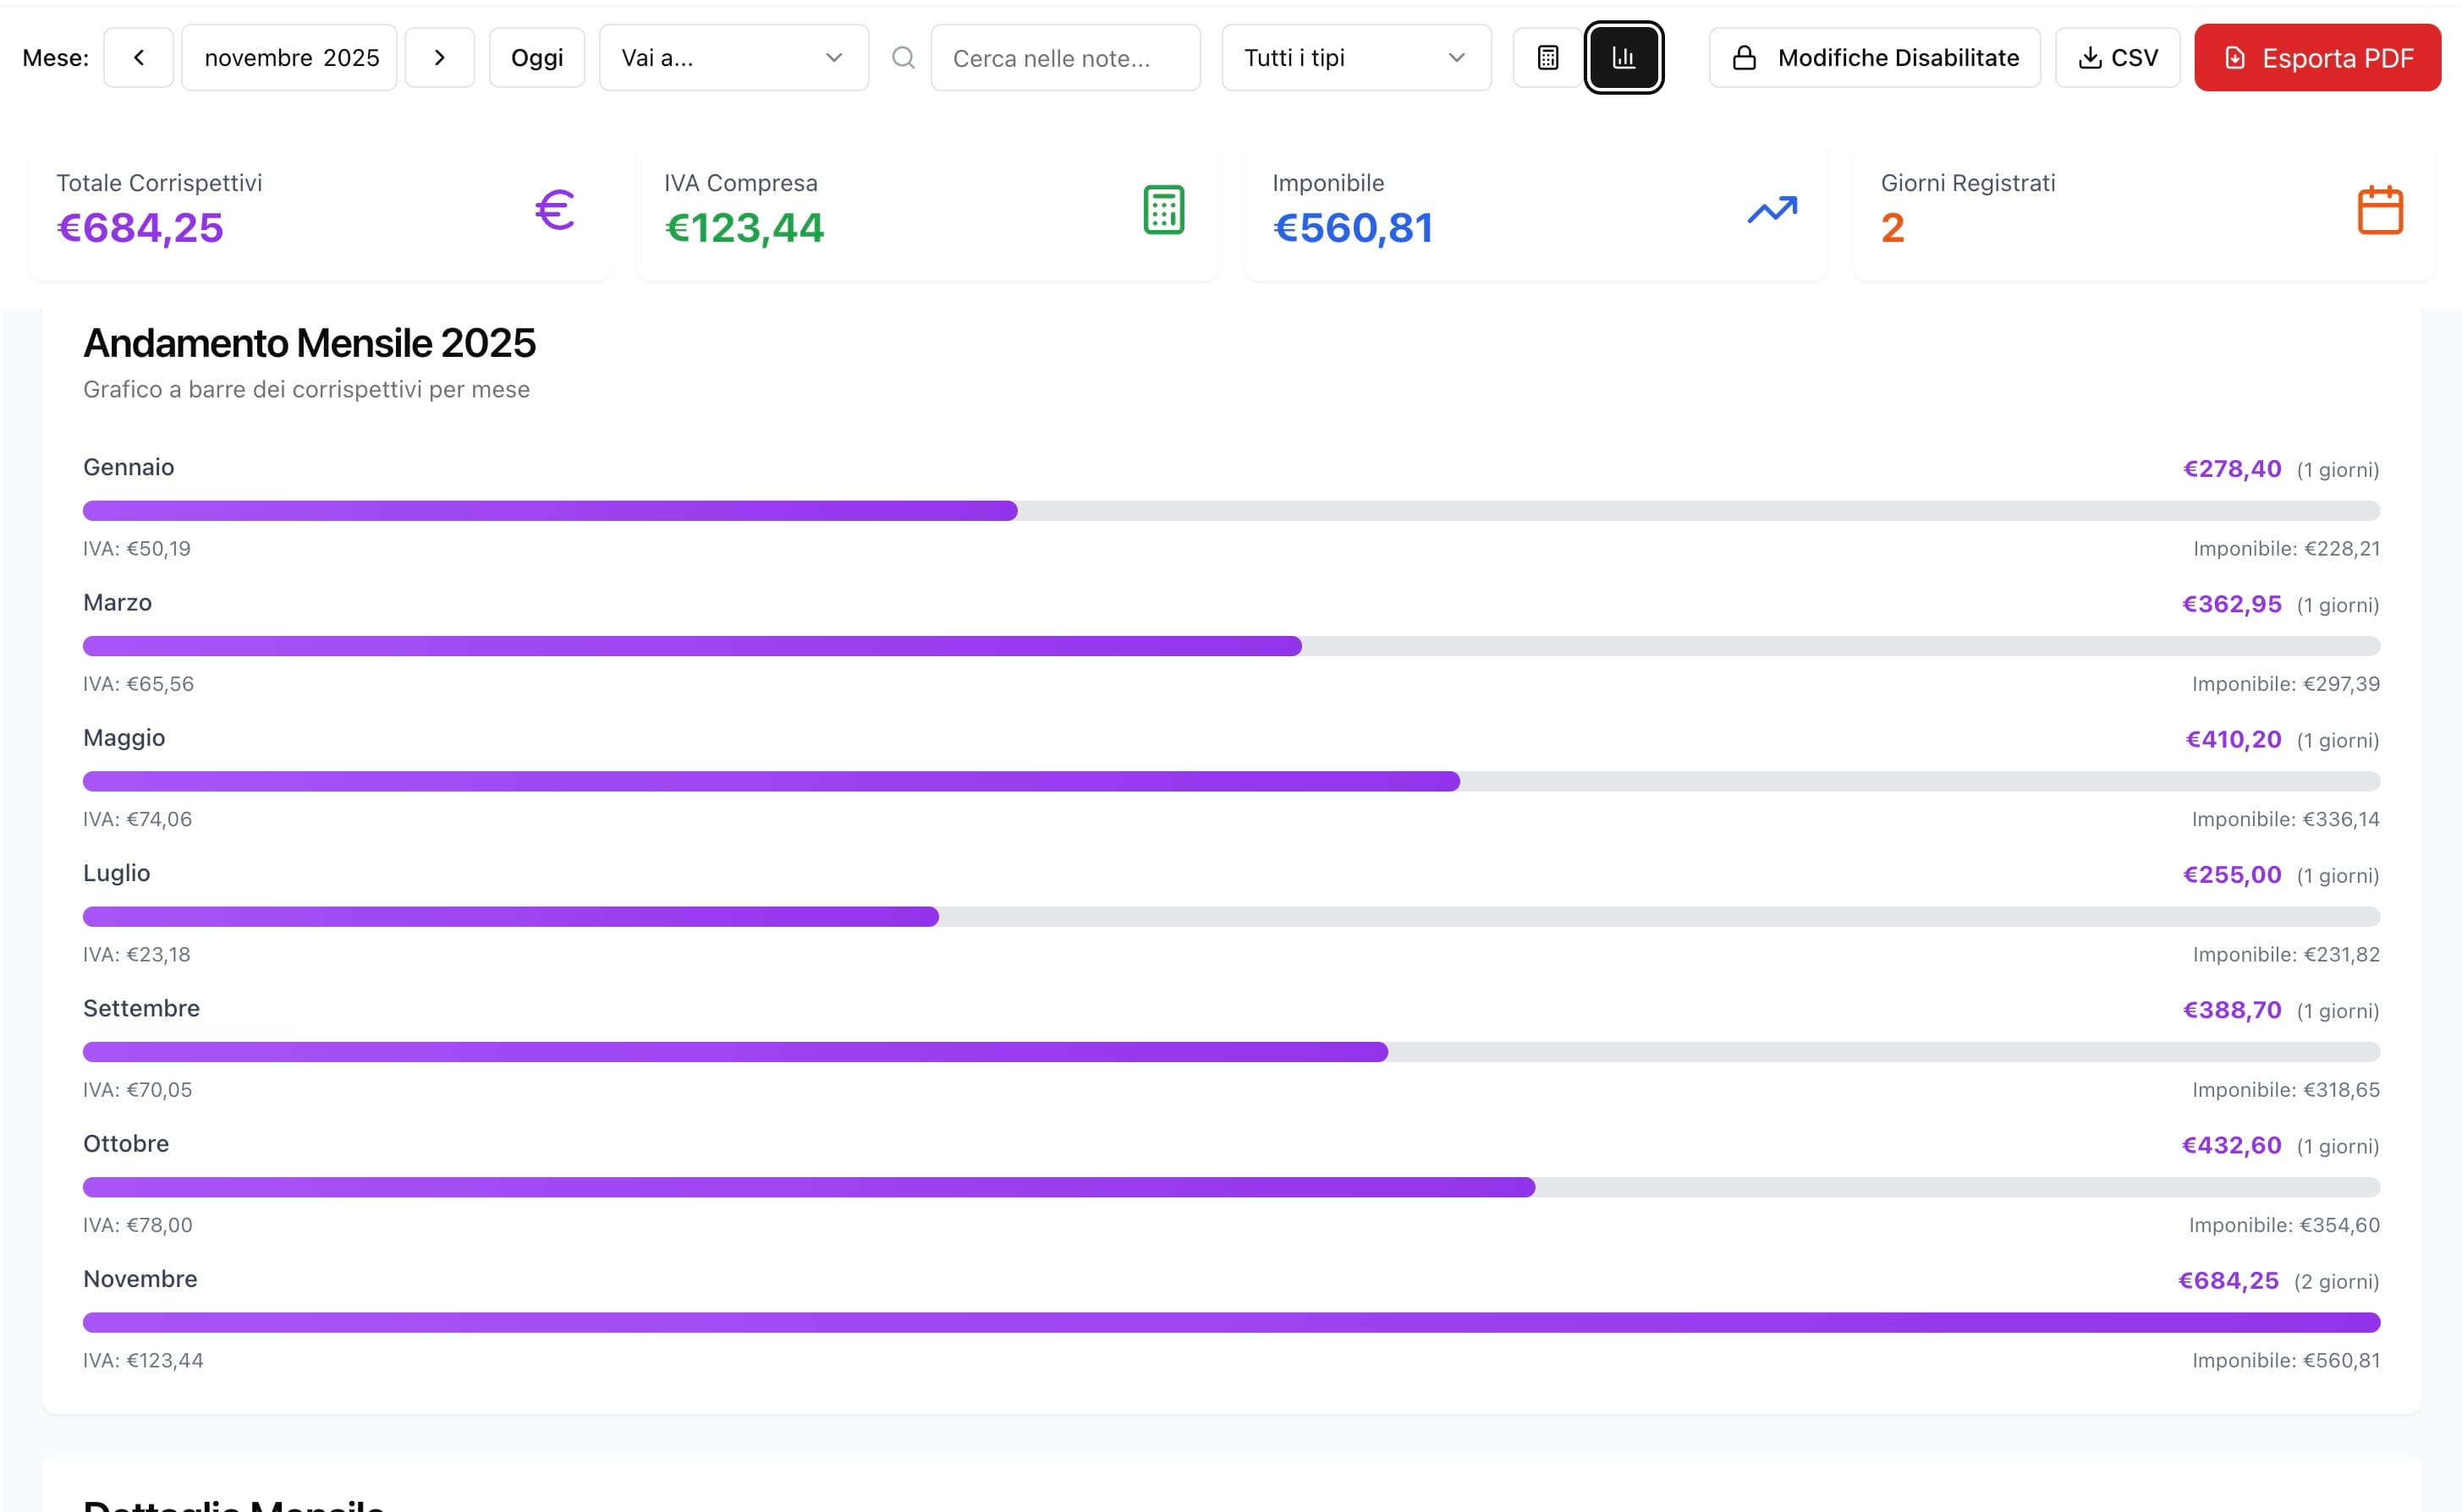
Task: Switch to the calculator table view
Action: [x=1547, y=58]
